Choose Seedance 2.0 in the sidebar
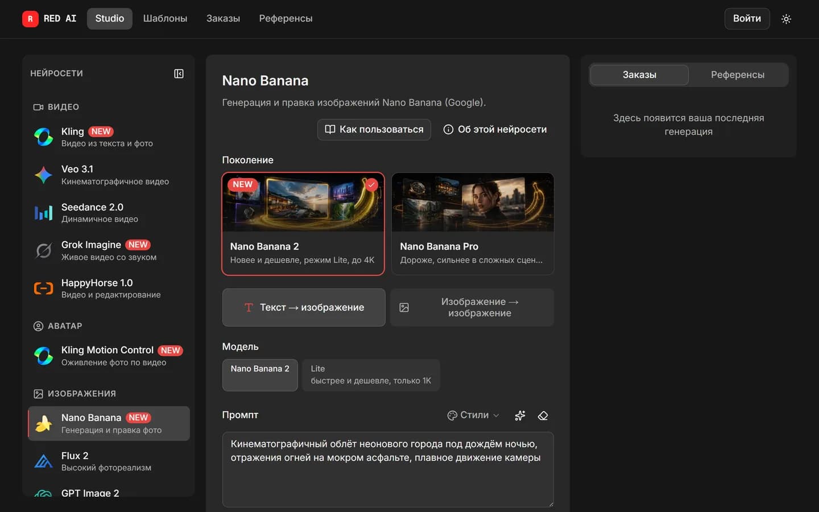Screen dimensions: 819x512 [109, 213]
